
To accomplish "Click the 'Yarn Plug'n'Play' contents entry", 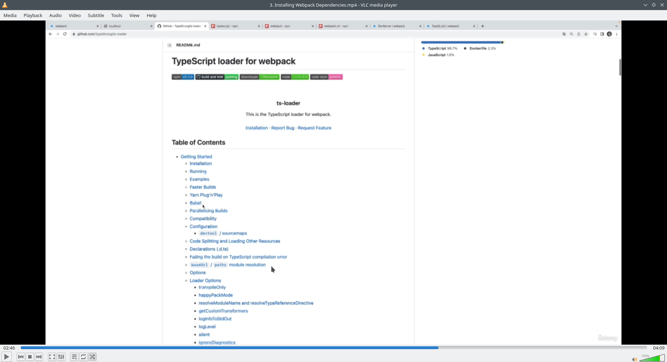I will [x=206, y=195].
